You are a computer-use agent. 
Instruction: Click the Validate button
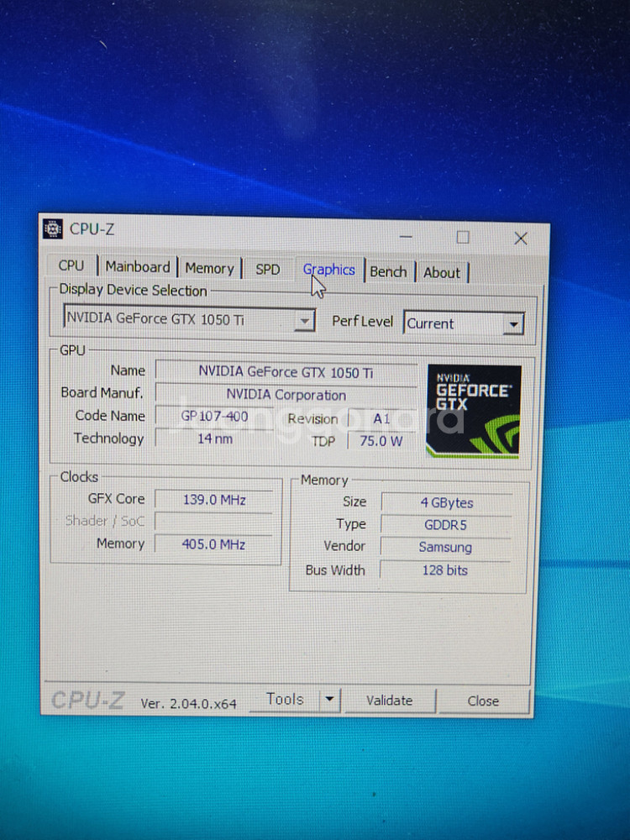[x=390, y=701]
